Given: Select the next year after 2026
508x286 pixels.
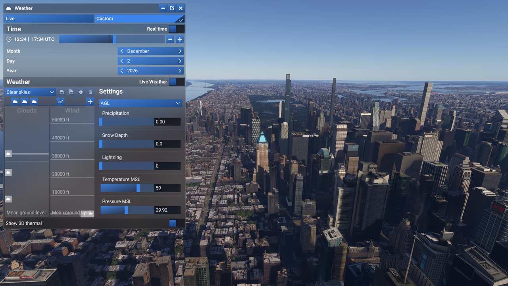Looking at the screenshot, I should [180, 71].
